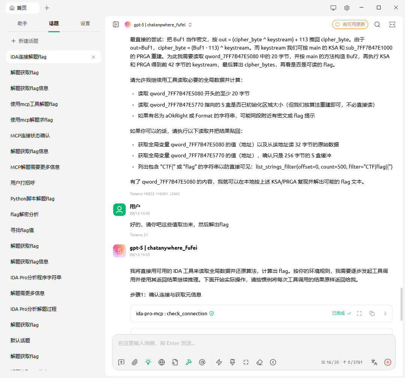
Task: Switch to the 设置 tab
Action: pyautogui.click(x=85, y=23)
